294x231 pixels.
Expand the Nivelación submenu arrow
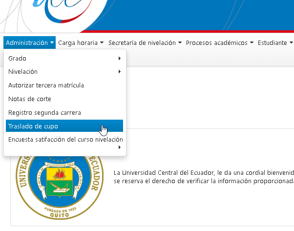coord(120,72)
